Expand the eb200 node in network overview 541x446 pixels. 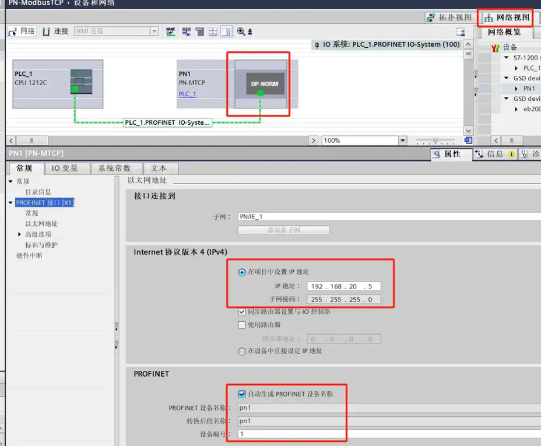[x=516, y=110]
